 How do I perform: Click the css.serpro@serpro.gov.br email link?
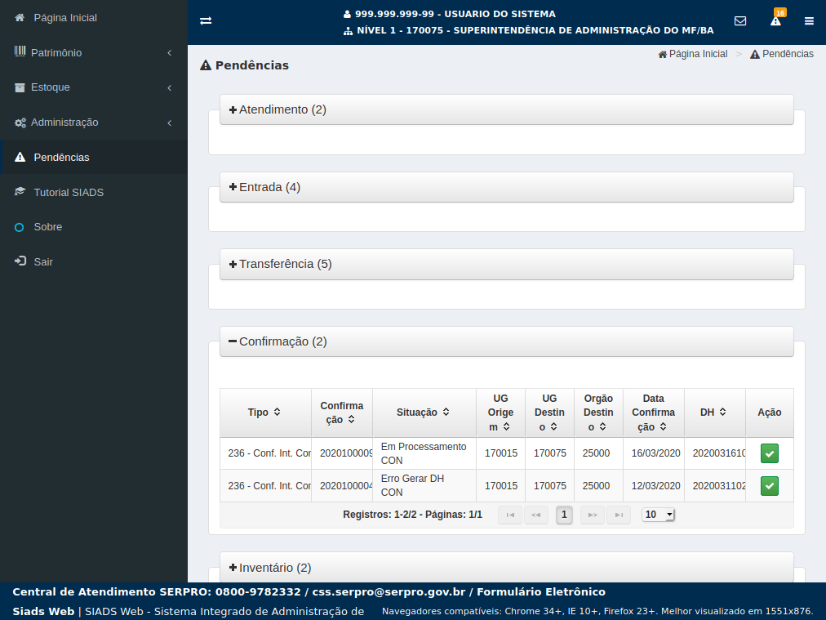pos(389,591)
